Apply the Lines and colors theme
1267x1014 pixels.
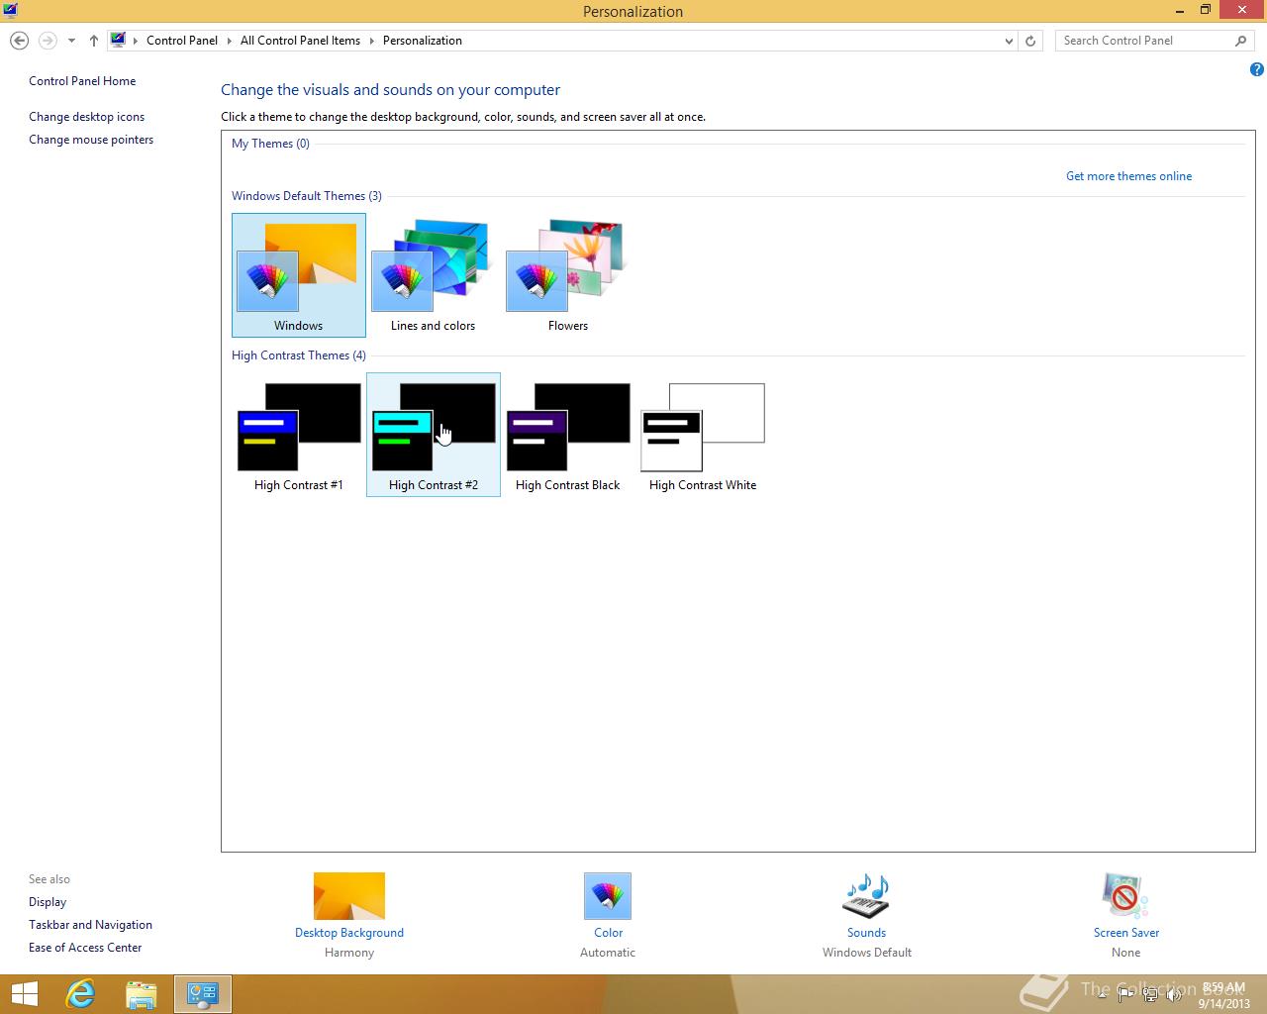tap(433, 275)
